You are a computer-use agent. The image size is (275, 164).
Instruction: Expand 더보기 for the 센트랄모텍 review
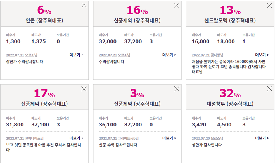click(x=262, y=55)
